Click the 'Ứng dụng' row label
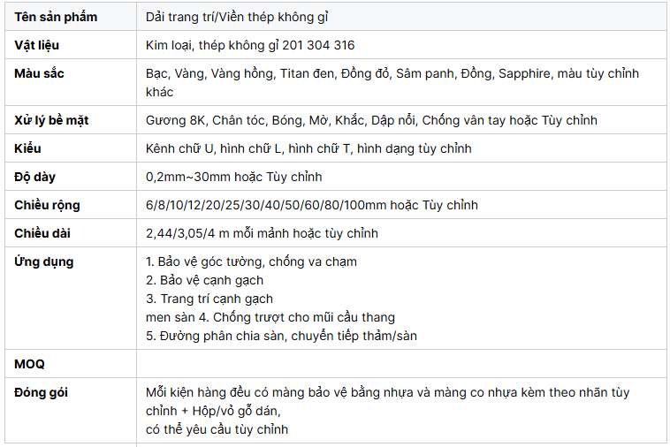 point(43,261)
